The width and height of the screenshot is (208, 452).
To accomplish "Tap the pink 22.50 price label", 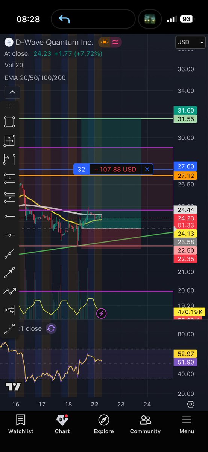I will click(x=186, y=251).
